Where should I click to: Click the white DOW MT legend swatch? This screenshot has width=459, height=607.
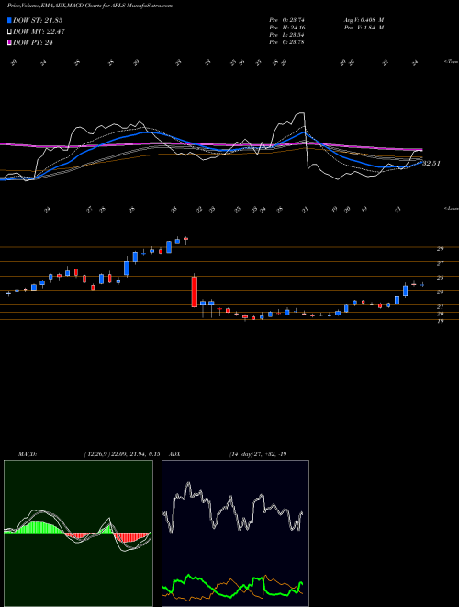click(9, 32)
